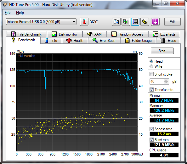Open the File menu
Viewport: 187px width, 164px height.
click(8, 13)
